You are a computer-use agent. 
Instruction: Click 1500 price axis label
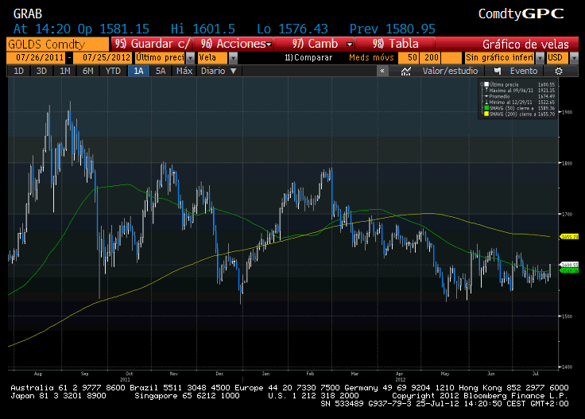coord(567,316)
